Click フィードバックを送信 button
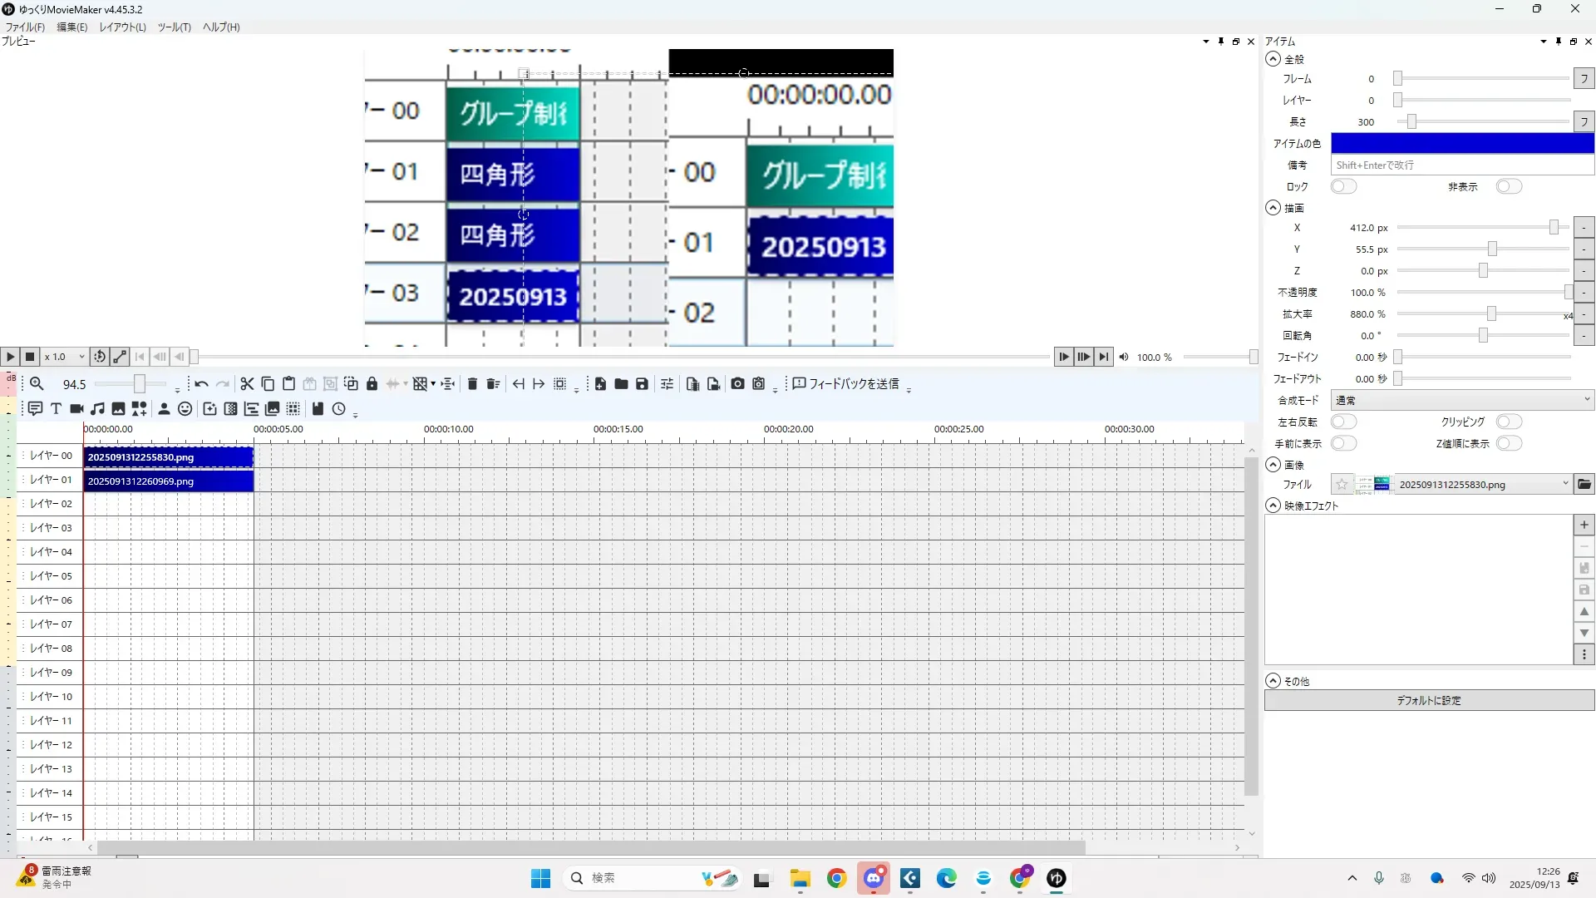The width and height of the screenshot is (1596, 898). [x=846, y=383]
